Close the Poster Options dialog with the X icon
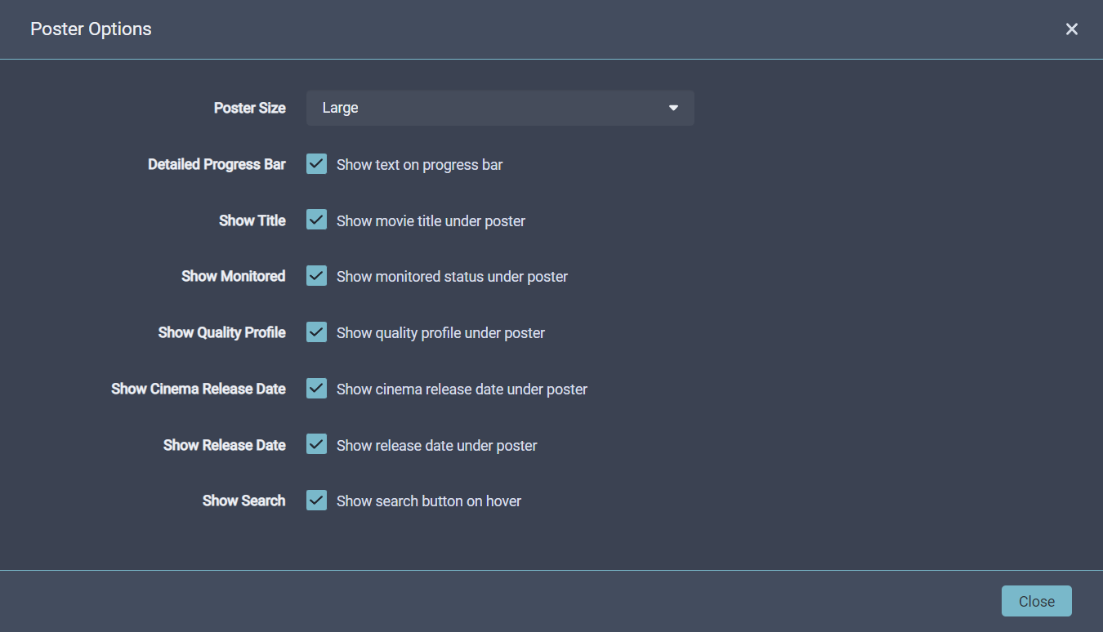The height and width of the screenshot is (632, 1103). click(1071, 29)
